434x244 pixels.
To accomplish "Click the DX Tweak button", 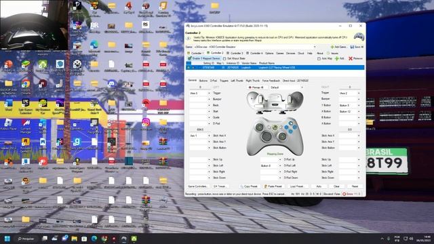I will pos(220,186).
